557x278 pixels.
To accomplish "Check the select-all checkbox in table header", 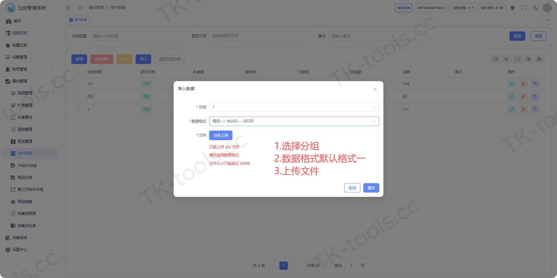I will 77,72.
